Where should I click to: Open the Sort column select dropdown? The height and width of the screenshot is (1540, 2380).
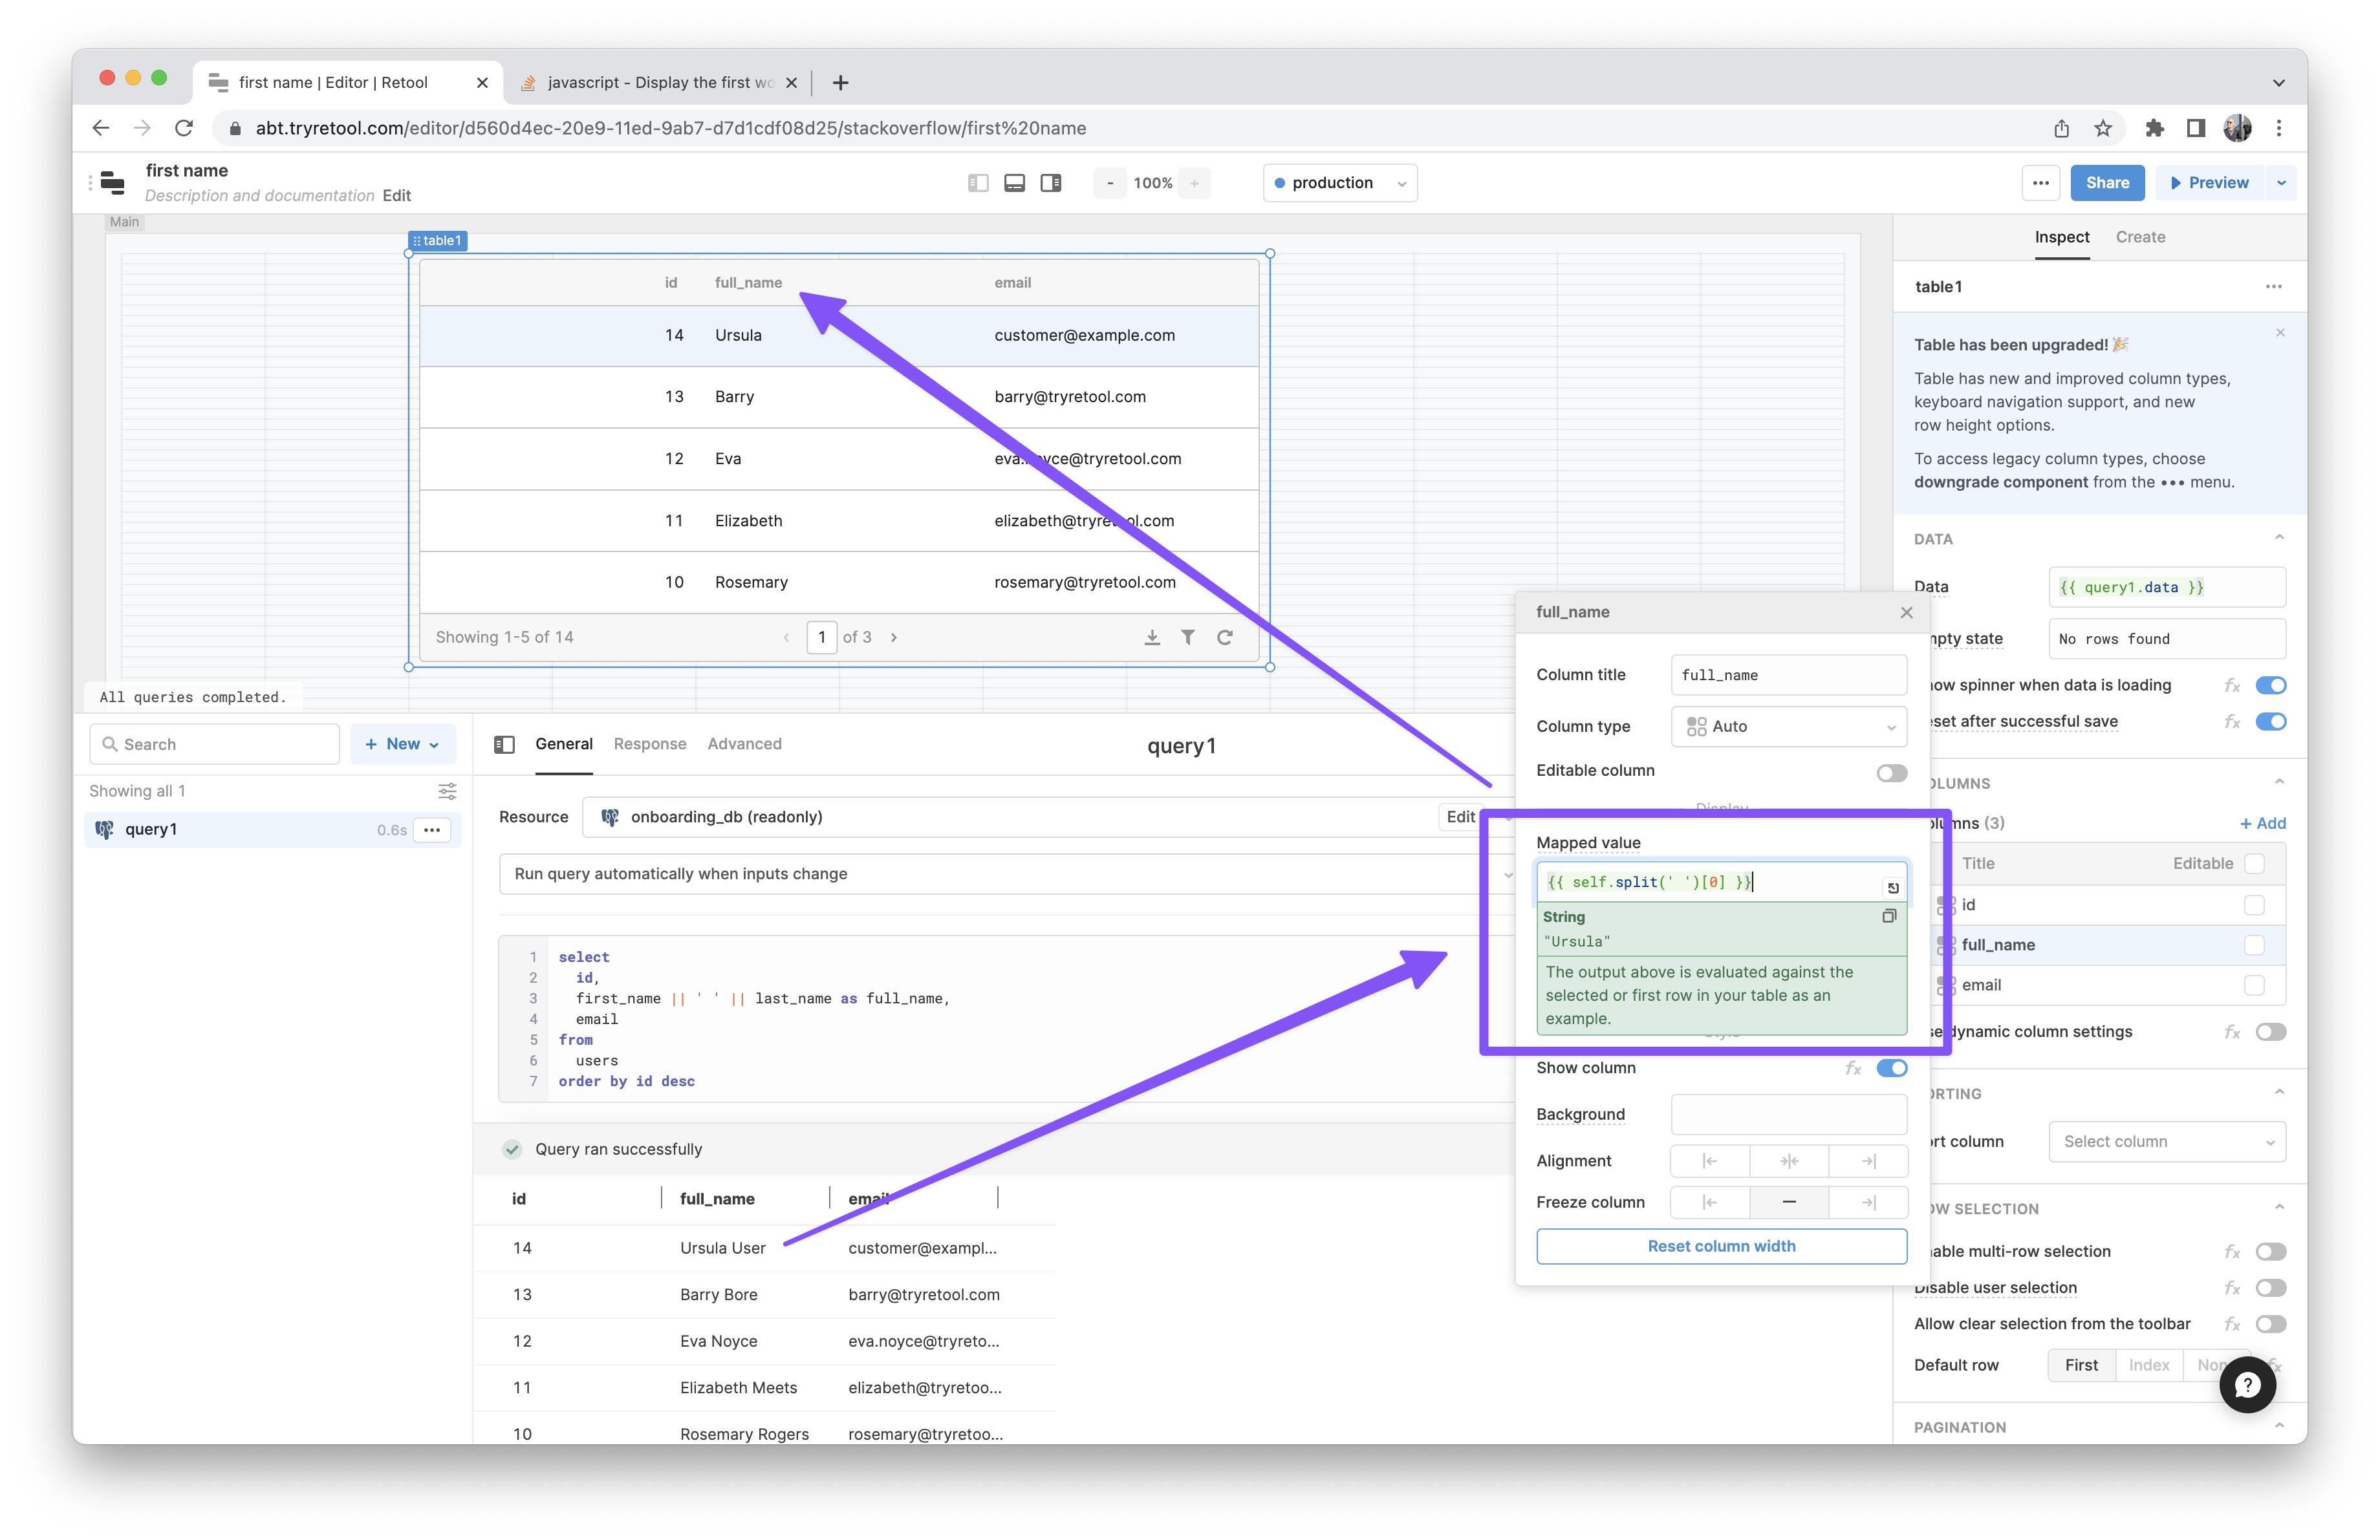tap(2167, 1142)
